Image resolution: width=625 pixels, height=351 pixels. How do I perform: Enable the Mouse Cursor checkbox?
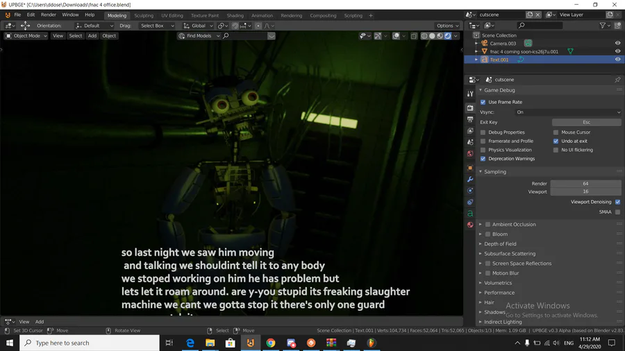pos(556,132)
